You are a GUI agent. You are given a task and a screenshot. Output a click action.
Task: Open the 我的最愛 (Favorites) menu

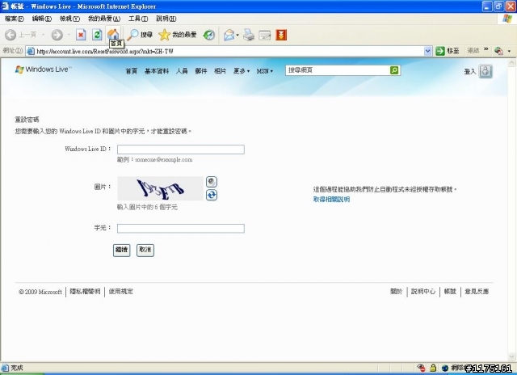click(104, 19)
